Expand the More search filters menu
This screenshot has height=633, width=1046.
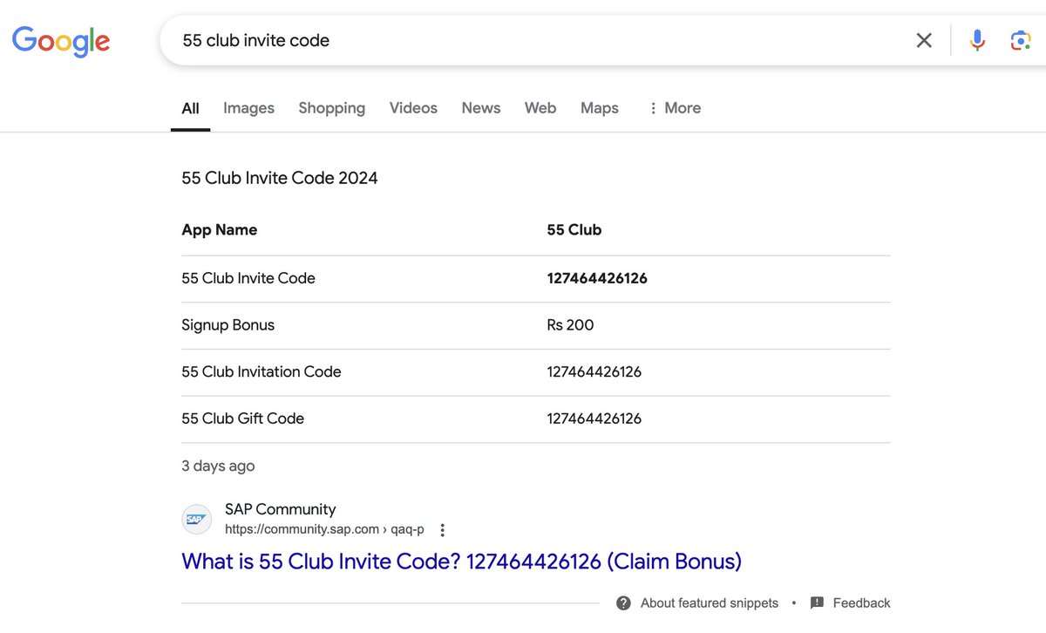click(x=675, y=108)
